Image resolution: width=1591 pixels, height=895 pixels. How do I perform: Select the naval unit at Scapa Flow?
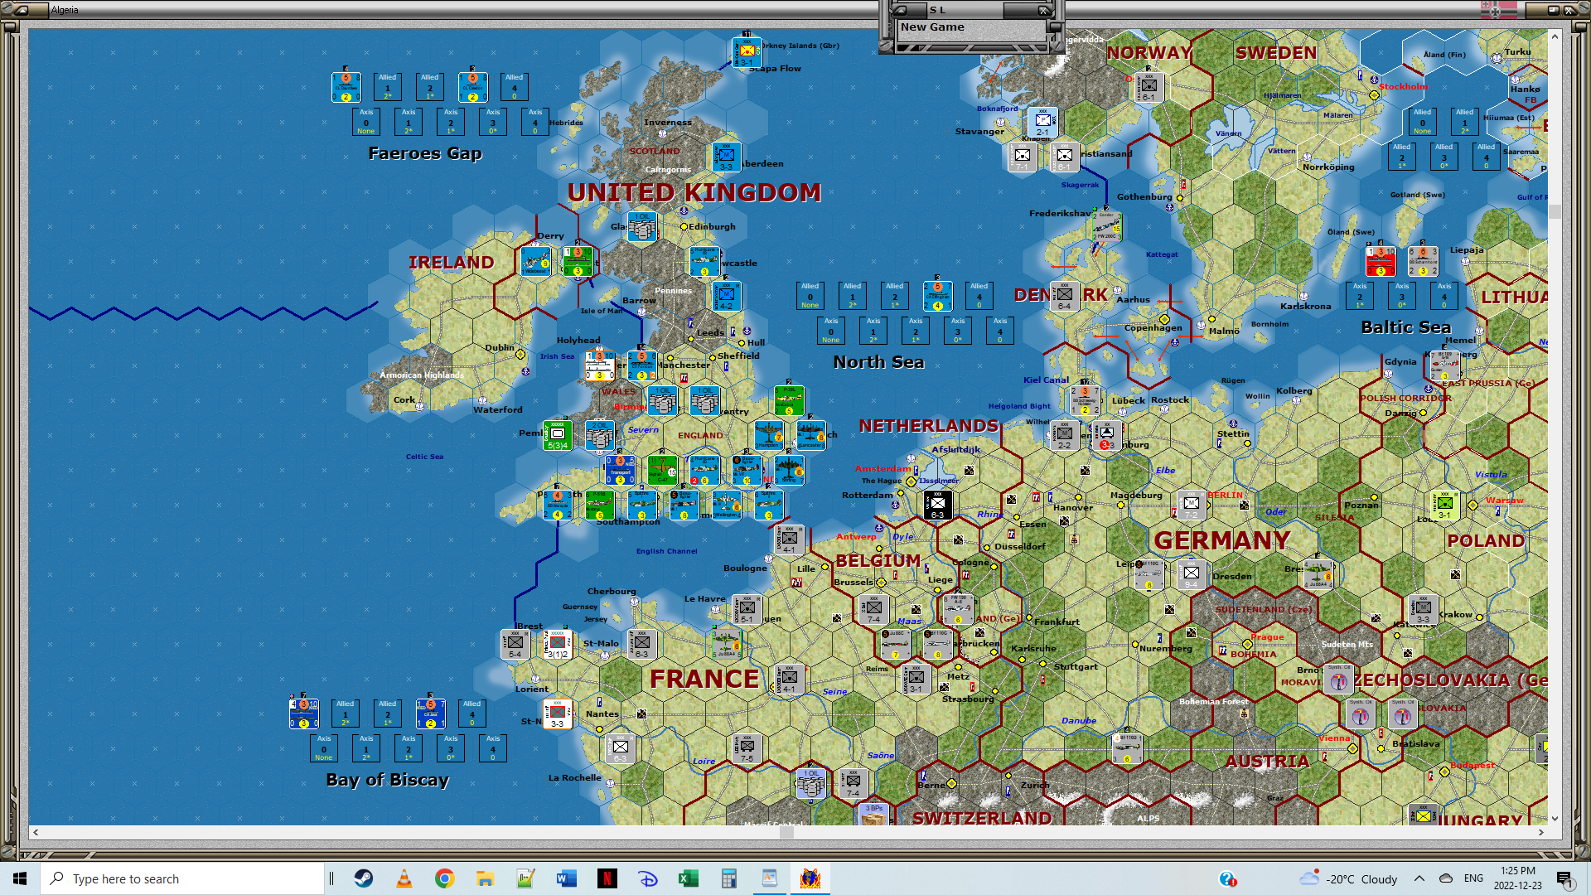[x=747, y=52]
